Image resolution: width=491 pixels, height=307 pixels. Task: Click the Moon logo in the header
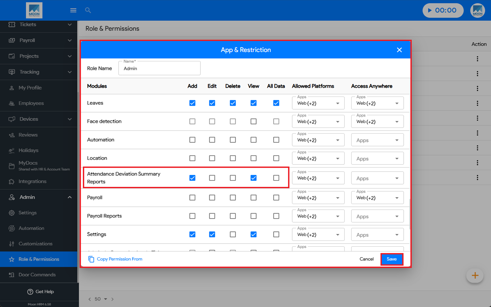(34, 10)
